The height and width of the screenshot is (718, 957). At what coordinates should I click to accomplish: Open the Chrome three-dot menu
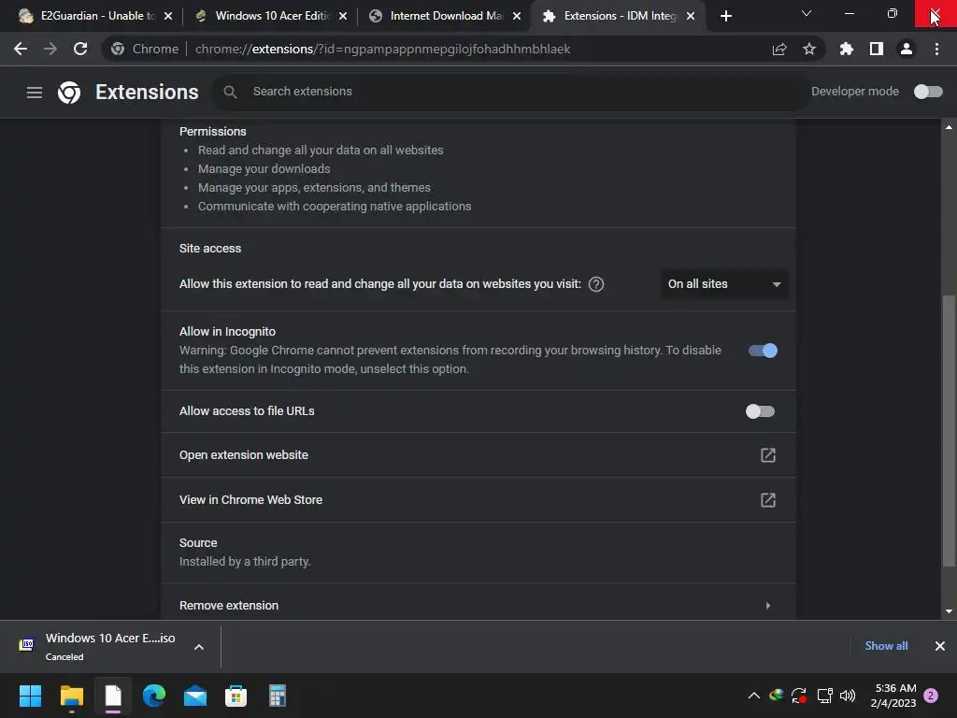point(936,49)
